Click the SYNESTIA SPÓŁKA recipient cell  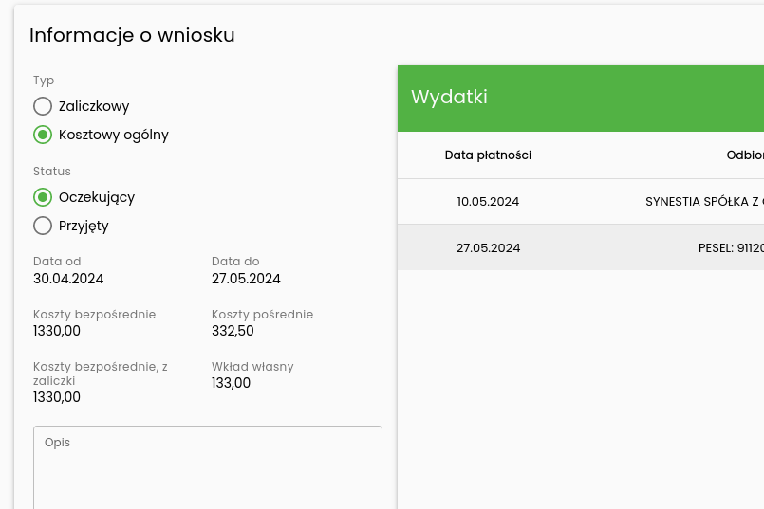703,202
